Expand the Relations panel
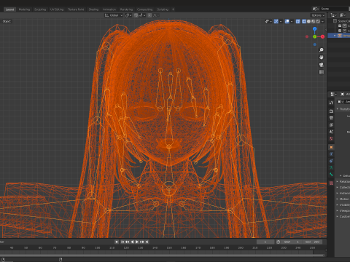 pos(343,181)
